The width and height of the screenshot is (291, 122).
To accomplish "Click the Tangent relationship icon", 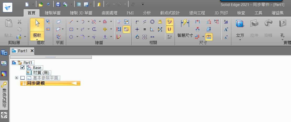I will 137,37.
